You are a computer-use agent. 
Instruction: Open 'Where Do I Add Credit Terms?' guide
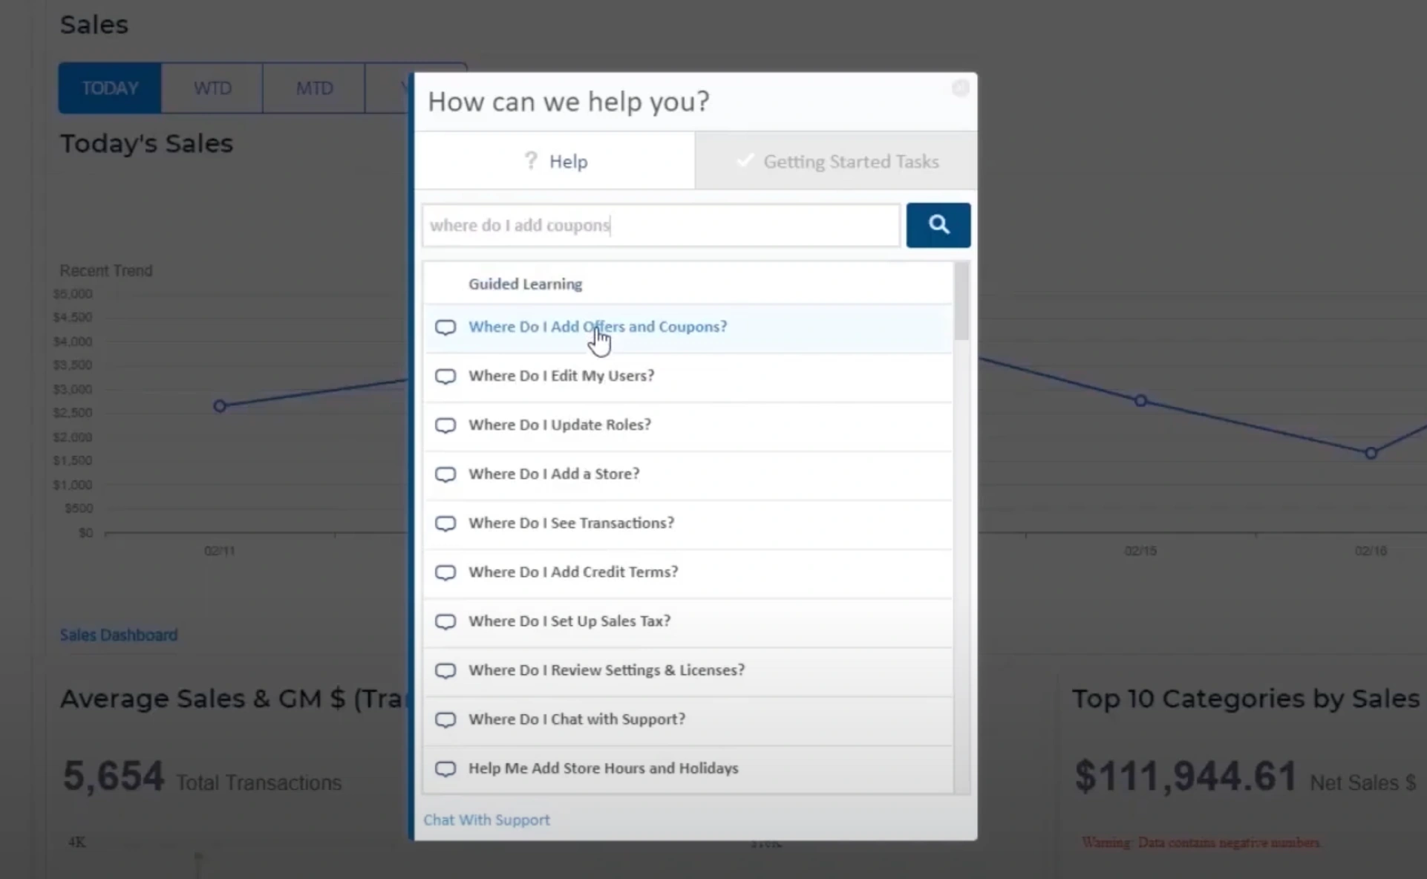688,572
